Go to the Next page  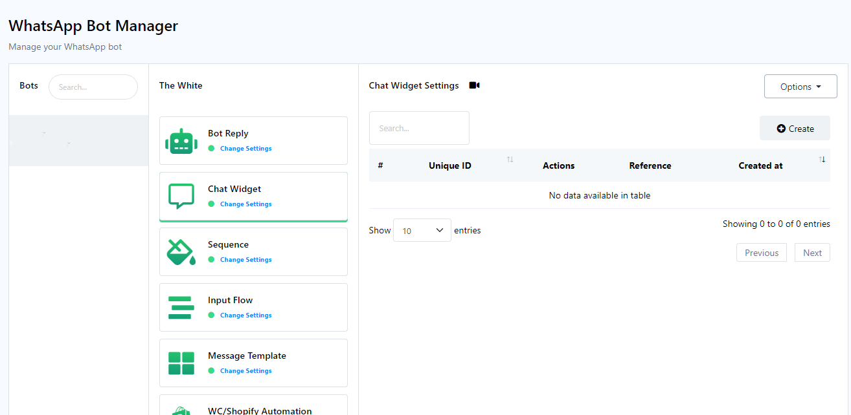(812, 253)
